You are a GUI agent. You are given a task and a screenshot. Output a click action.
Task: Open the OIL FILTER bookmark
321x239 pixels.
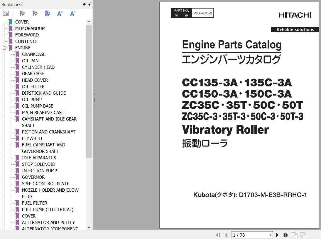click(33, 86)
